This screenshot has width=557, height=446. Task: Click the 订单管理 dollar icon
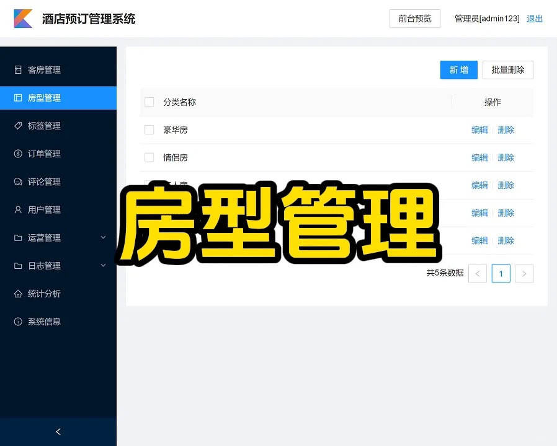click(18, 154)
